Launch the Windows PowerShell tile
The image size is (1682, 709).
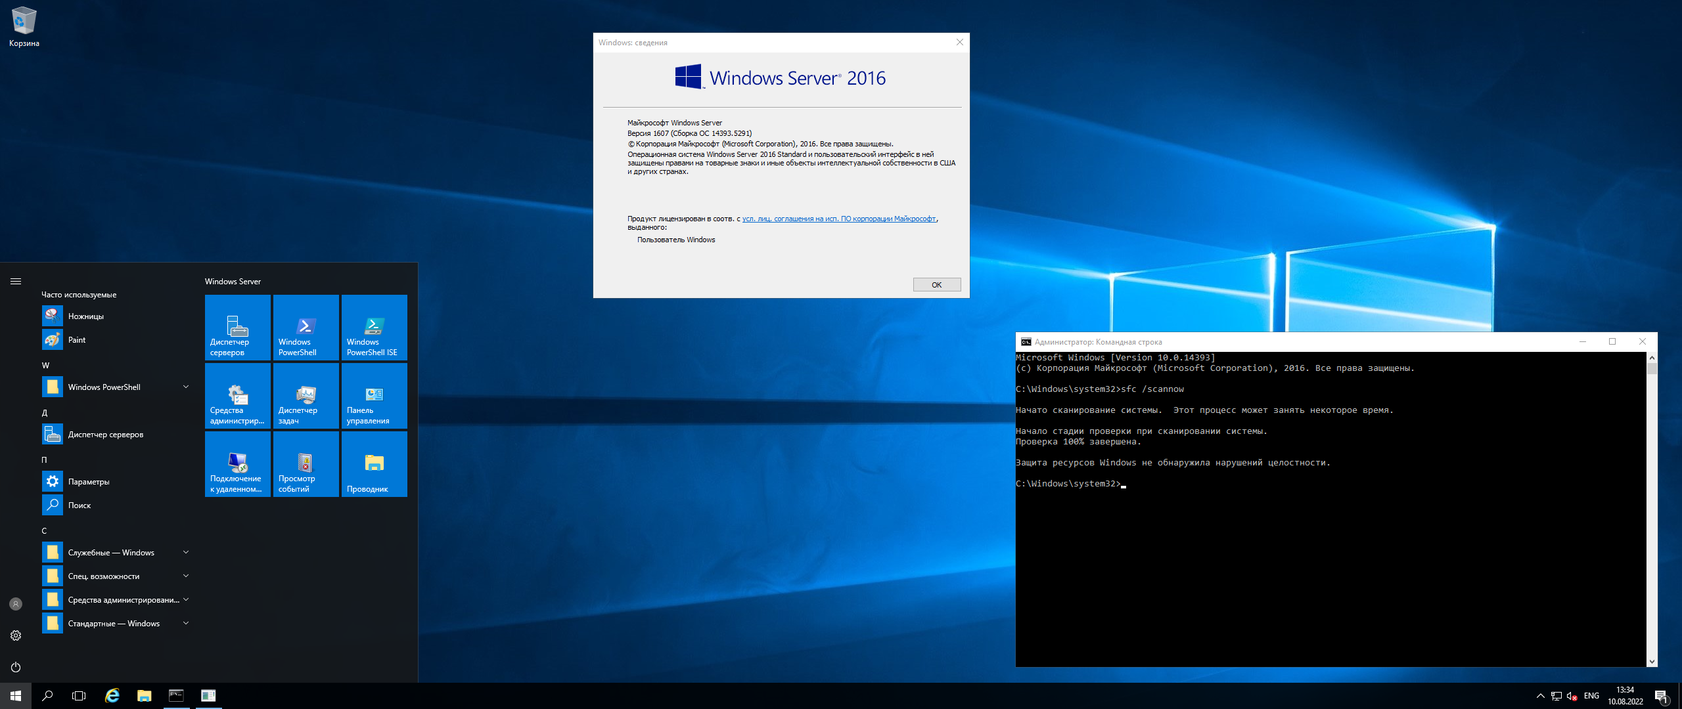(306, 328)
